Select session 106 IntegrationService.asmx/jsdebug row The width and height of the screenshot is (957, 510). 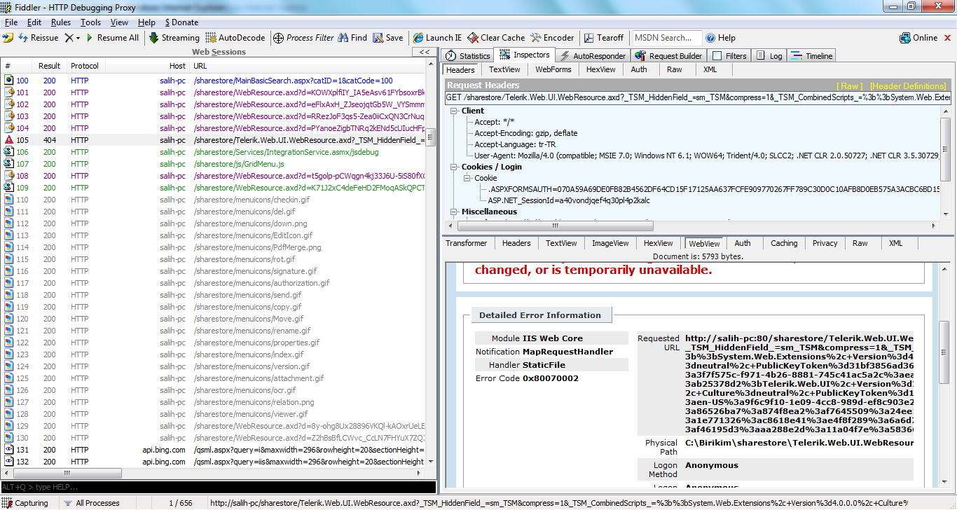[x=213, y=152]
